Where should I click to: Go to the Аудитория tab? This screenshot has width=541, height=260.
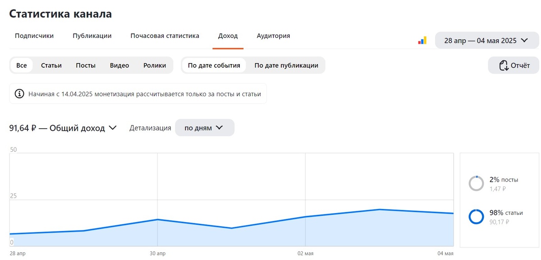click(x=273, y=36)
